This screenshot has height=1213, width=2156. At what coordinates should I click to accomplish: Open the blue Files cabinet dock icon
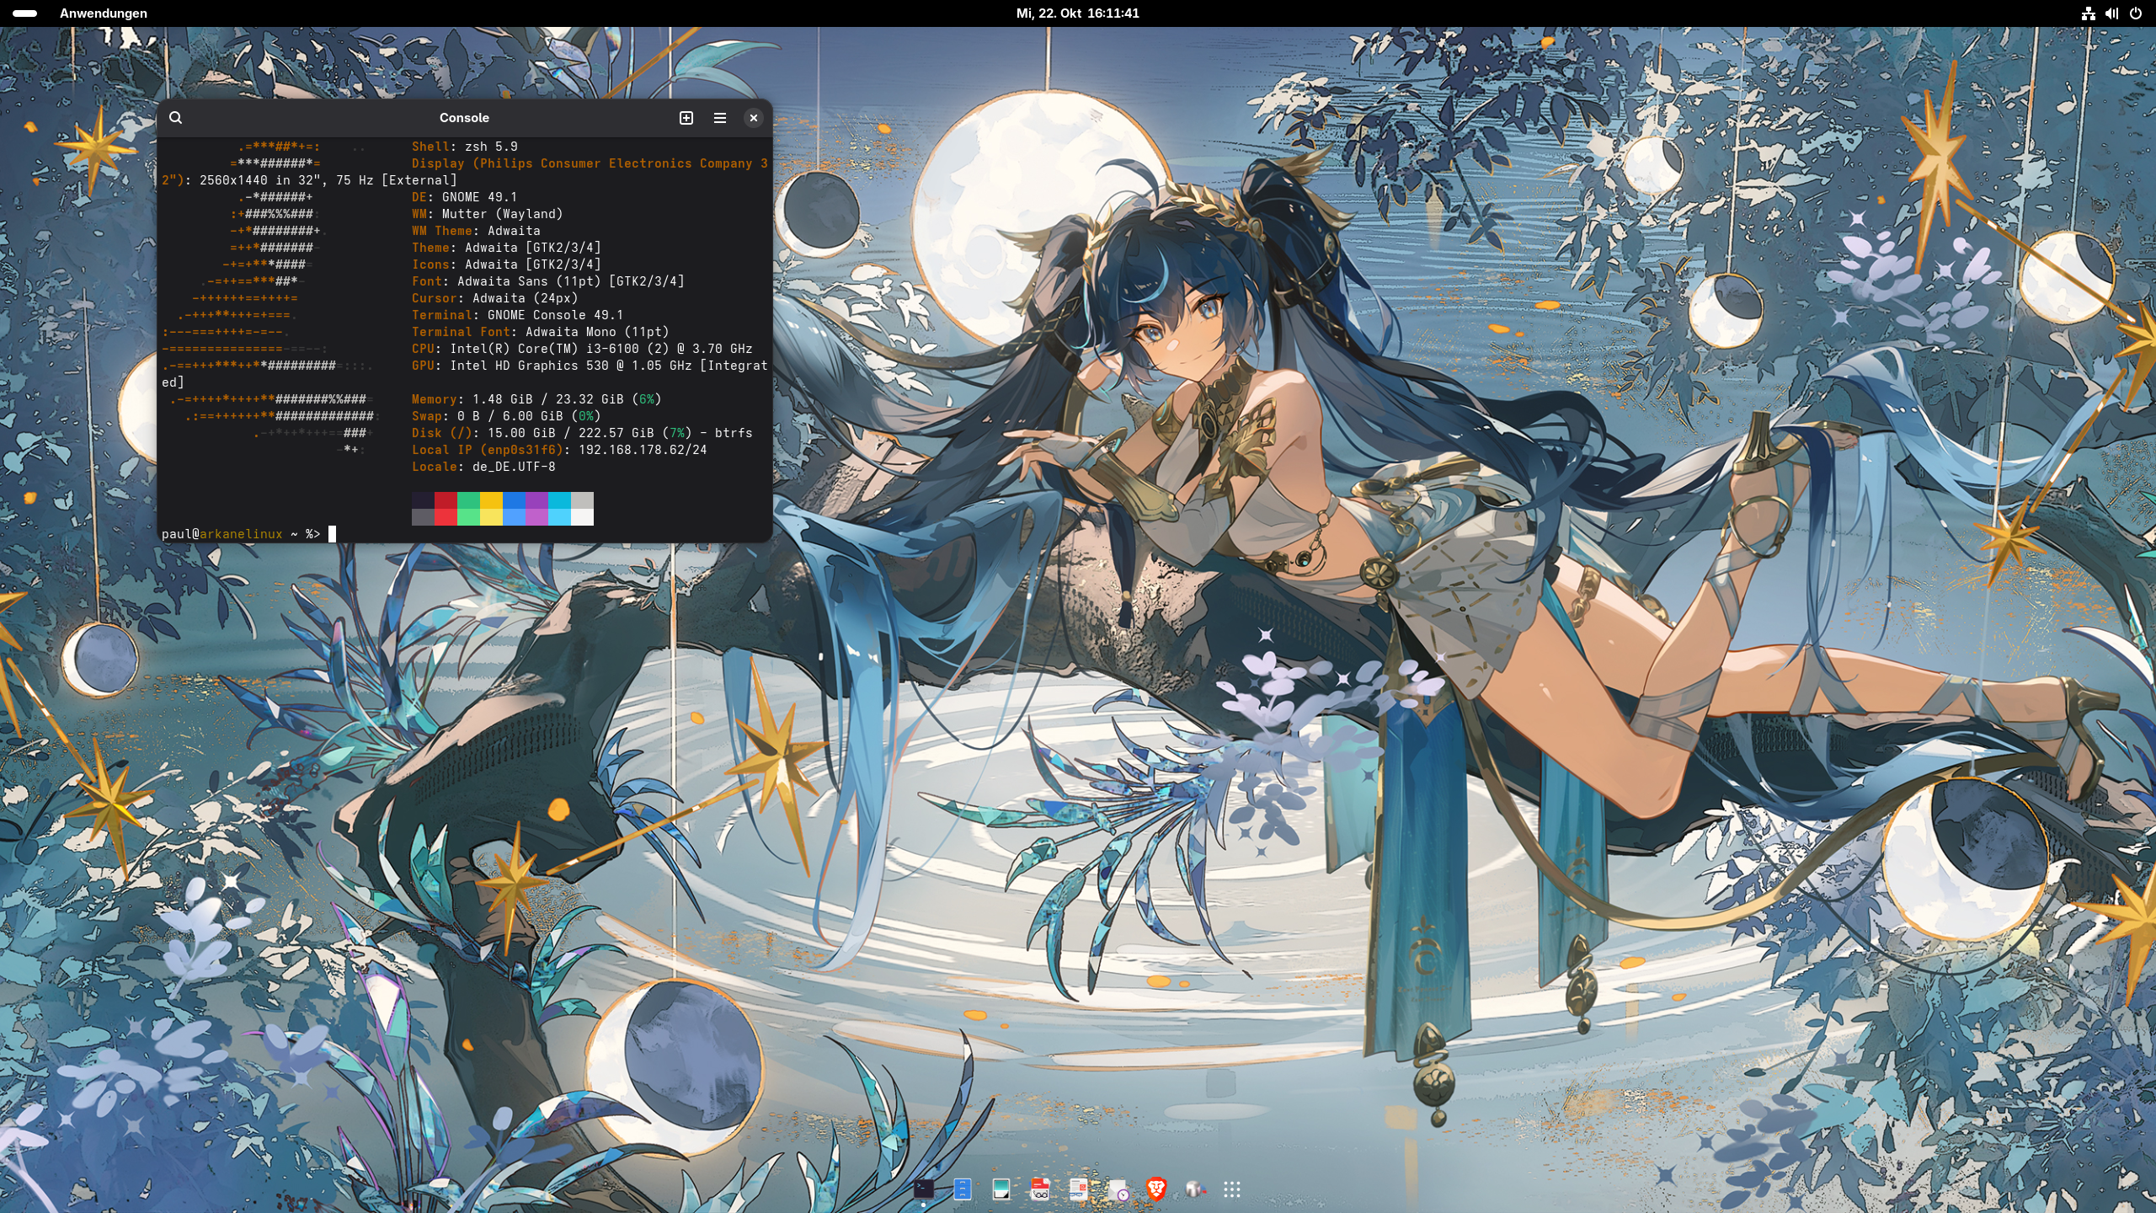pos(963,1189)
